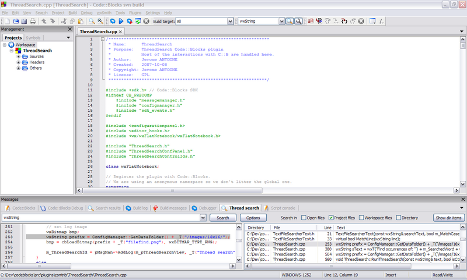
Task: Click the search preview horizontal scrollbar thumb
Action: (39, 267)
